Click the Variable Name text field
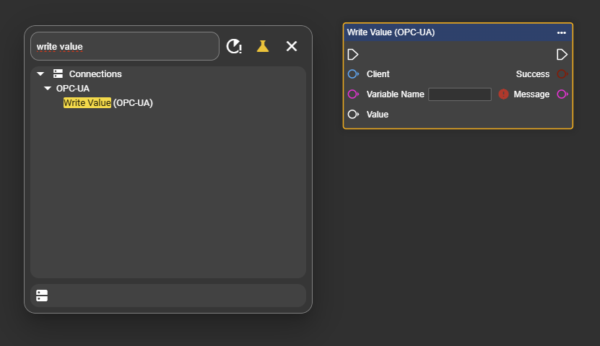This screenshot has width=600, height=346. (x=459, y=94)
